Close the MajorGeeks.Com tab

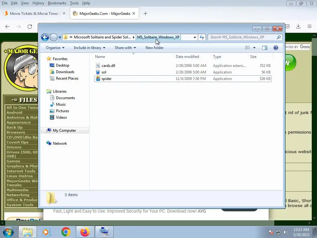click(x=134, y=13)
